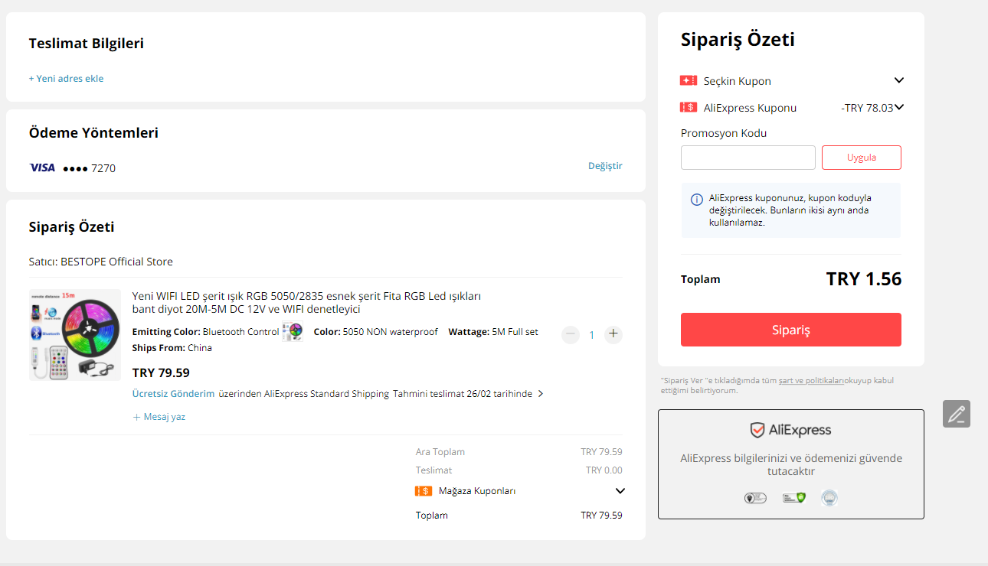Focus the Promosyon Kodu input field
The height and width of the screenshot is (566, 988).
(x=748, y=158)
